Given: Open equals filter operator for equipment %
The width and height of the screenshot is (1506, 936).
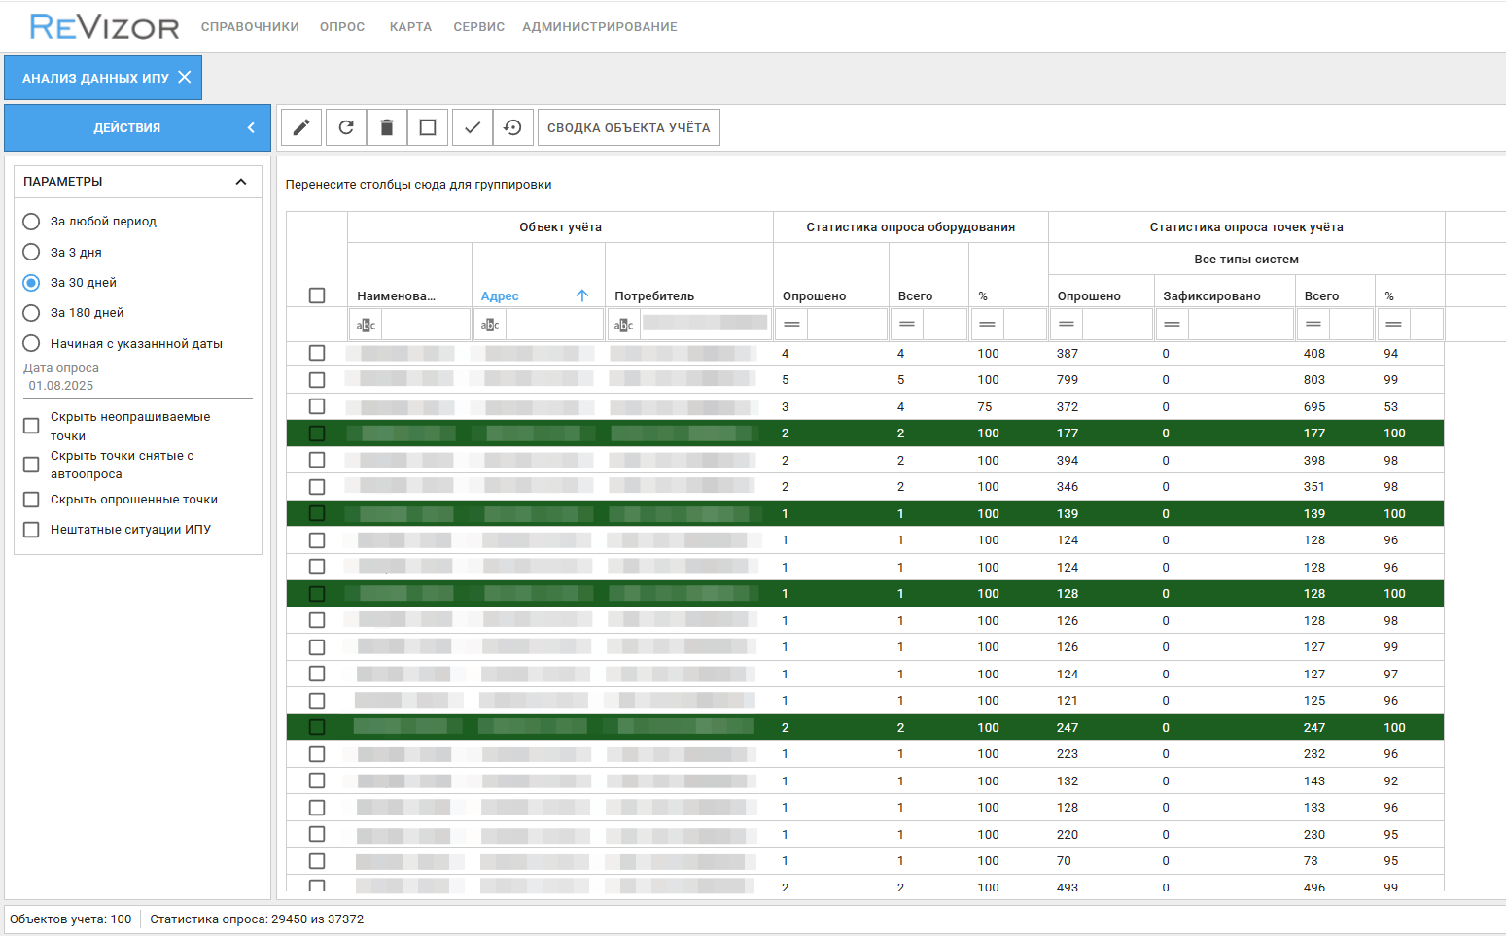Looking at the screenshot, I should 988,325.
